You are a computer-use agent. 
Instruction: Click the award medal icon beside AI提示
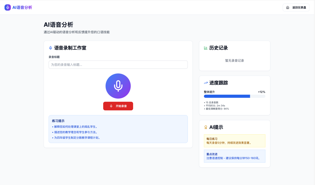[x=206, y=127]
